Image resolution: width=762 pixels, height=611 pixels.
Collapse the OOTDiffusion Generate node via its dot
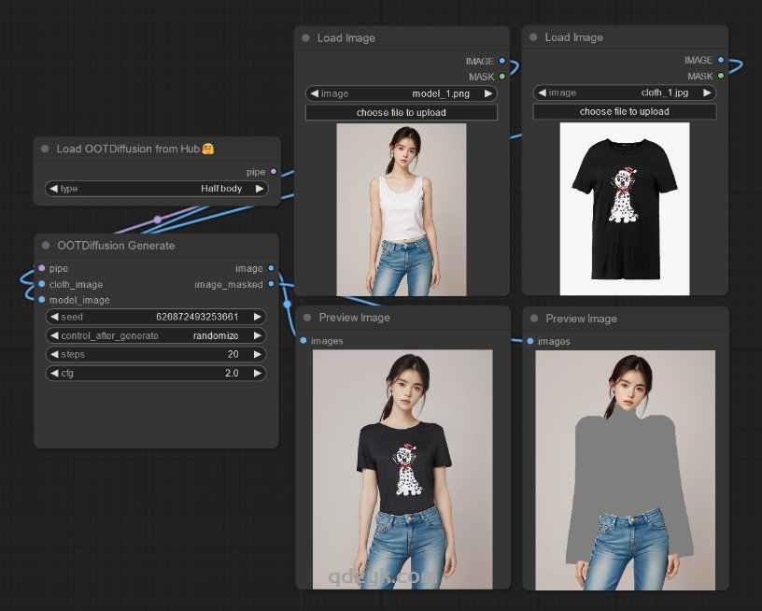45,246
